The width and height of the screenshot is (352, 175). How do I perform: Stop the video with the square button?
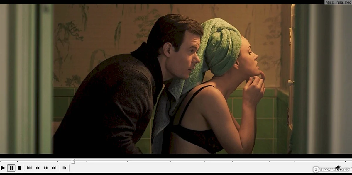coord(19,168)
